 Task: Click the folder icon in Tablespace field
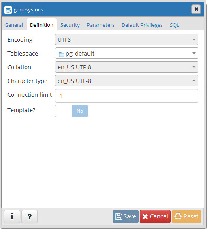pos(62,55)
